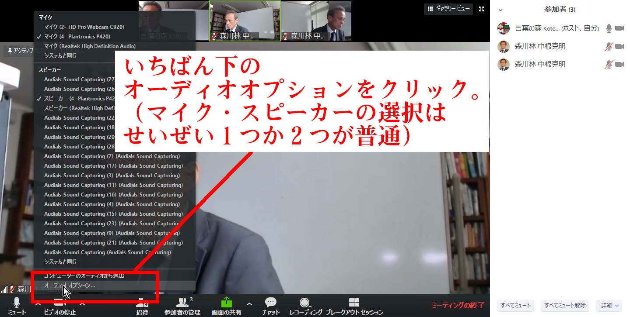The image size is (630, 317).
Task: Click the ミュート microphone icon
Action: point(17,302)
